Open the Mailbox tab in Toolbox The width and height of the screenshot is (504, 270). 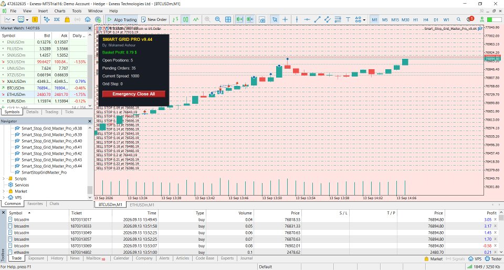coord(96,258)
